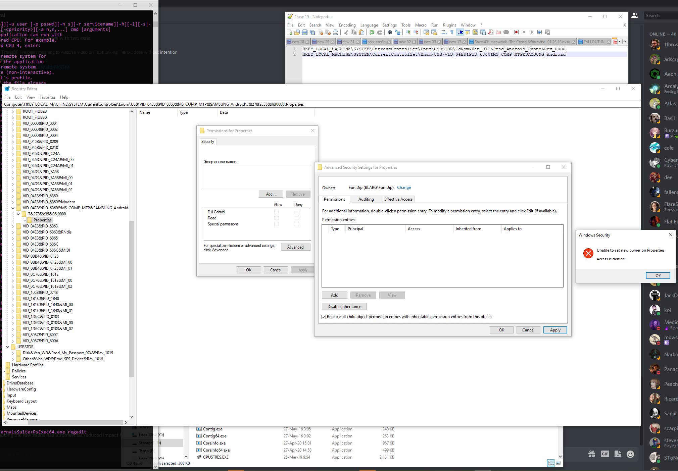The width and height of the screenshot is (678, 471).
Task: Expand VID_04E8&PID_6863 registry key
Action: (13, 226)
